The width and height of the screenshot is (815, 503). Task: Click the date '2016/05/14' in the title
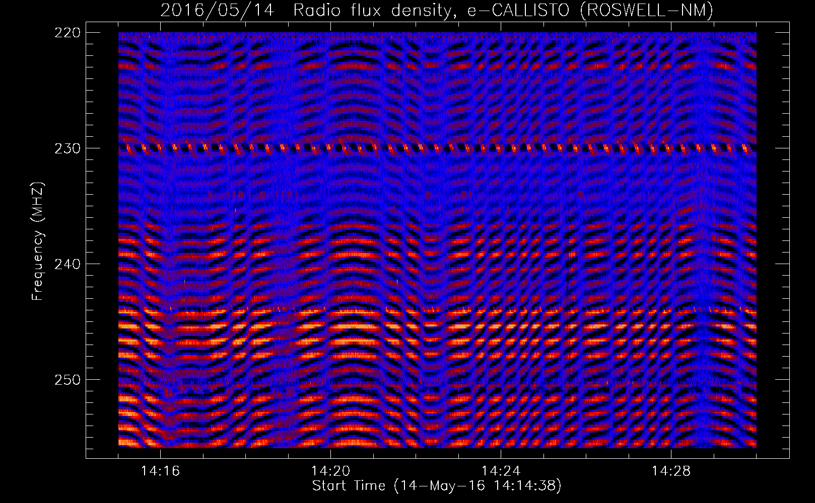click(218, 10)
